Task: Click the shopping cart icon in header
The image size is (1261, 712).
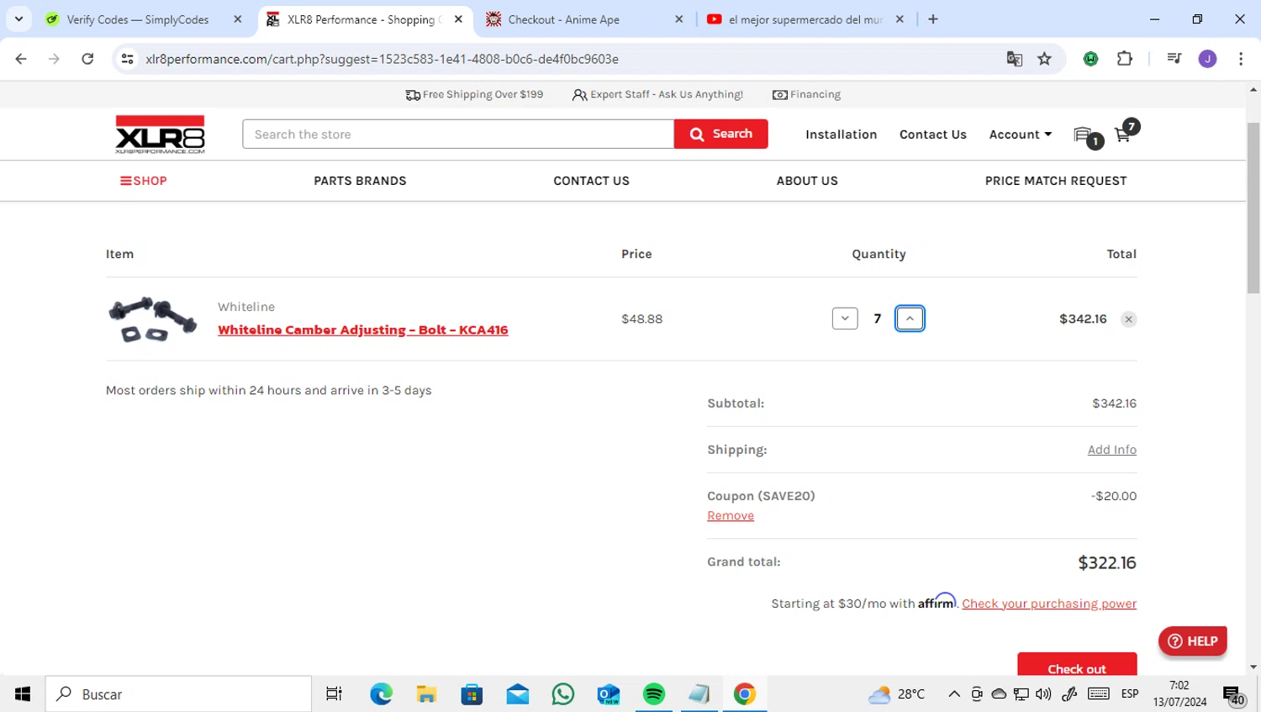Action: 1122,134
